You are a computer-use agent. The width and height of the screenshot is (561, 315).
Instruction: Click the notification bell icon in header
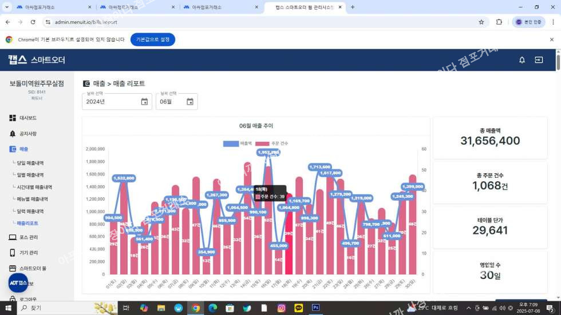coord(522,59)
